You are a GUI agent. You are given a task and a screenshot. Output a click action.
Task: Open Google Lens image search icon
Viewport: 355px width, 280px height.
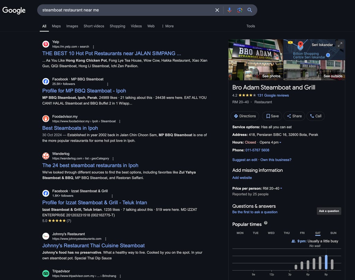click(x=240, y=10)
